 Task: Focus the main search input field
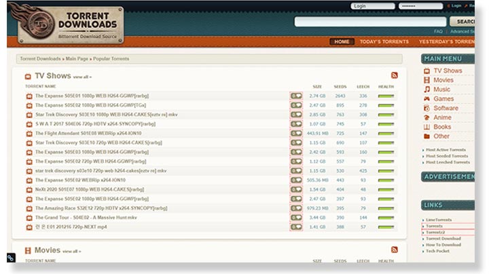point(371,22)
